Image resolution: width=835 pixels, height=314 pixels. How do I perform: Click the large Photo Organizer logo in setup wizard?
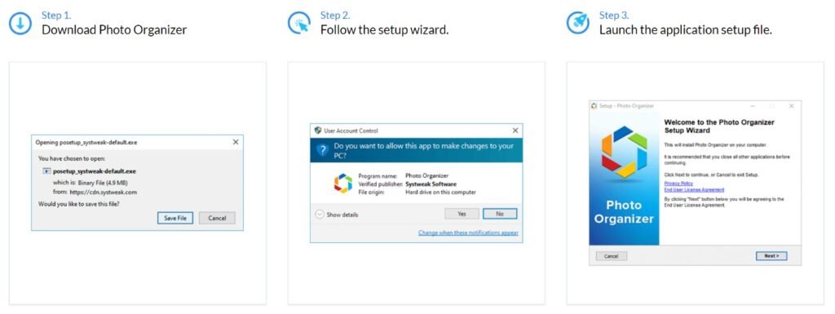[624, 152]
